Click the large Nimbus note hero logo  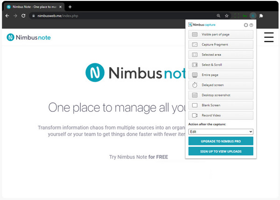click(x=136, y=73)
